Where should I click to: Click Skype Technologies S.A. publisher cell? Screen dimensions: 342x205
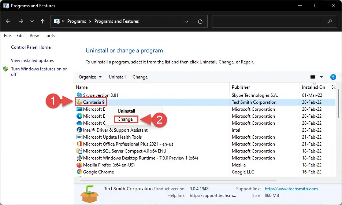pyautogui.click(x=255, y=95)
